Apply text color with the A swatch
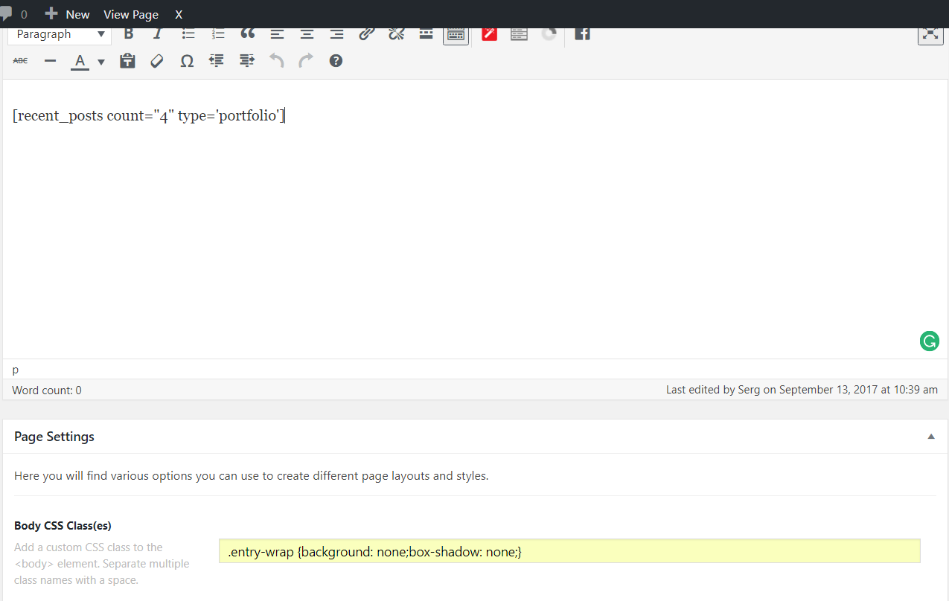This screenshot has height=601, width=949. point(80,61)
